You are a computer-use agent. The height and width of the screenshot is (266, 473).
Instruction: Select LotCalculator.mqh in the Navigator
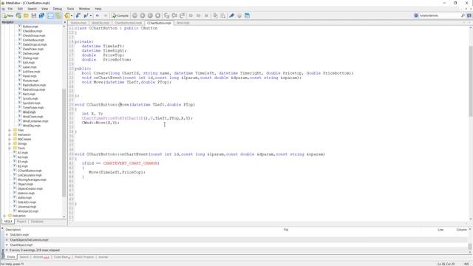[x=30, y=175]
